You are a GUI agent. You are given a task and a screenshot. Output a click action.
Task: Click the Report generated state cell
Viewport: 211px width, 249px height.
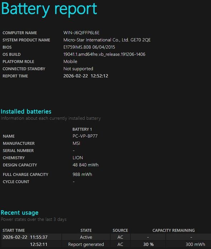tap(86, 244)
